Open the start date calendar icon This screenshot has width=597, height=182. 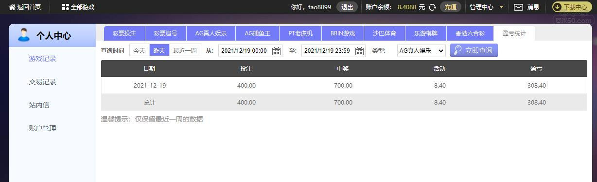tap(277, 51)
